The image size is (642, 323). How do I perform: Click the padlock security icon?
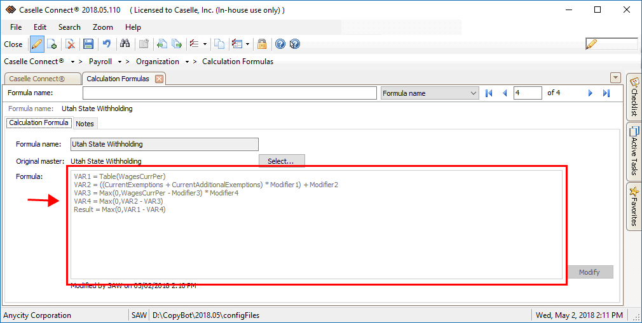(262, 44)
